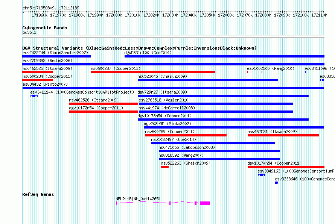The width and height of the screenshot is (335, 224).
Task: Select the nsv1032497 (Coe2014) blue bar
Action: point(213,143)
